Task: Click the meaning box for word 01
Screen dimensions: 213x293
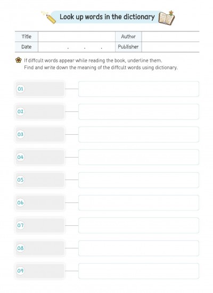Action: click(x=138, y=89)
